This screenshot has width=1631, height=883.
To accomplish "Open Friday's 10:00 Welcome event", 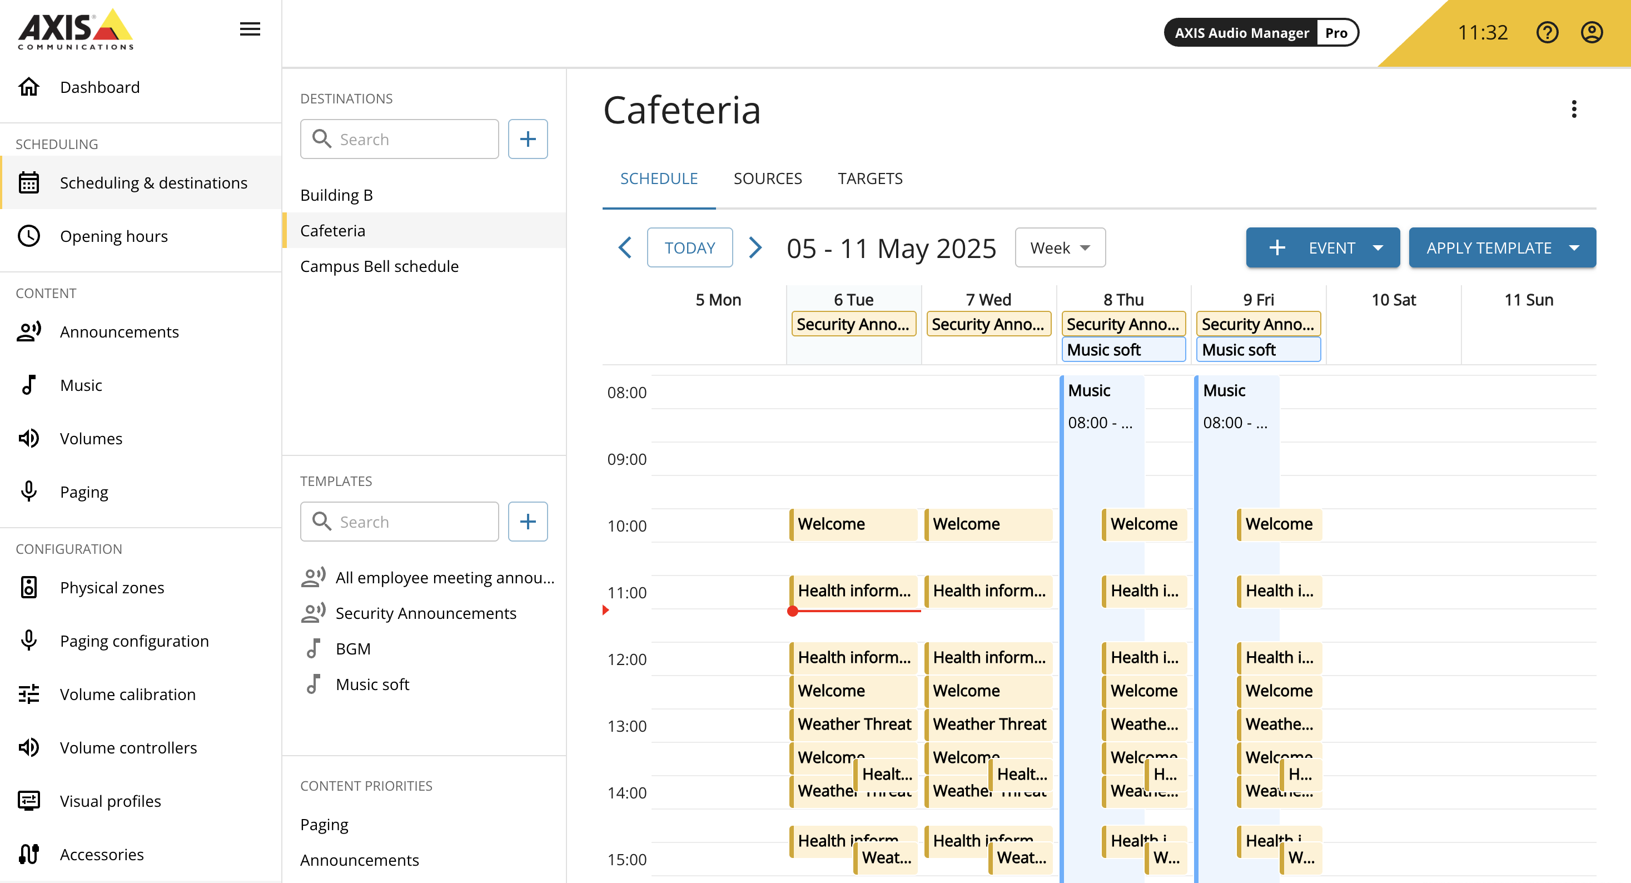I will click(x=1279, y=524).
